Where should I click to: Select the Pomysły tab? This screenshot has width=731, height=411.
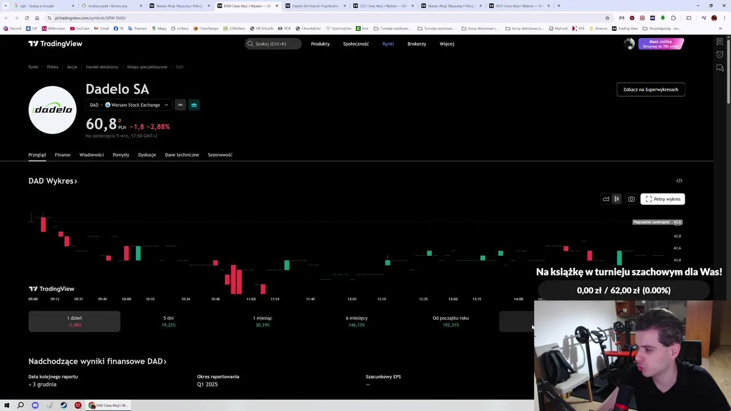(121, 155)
